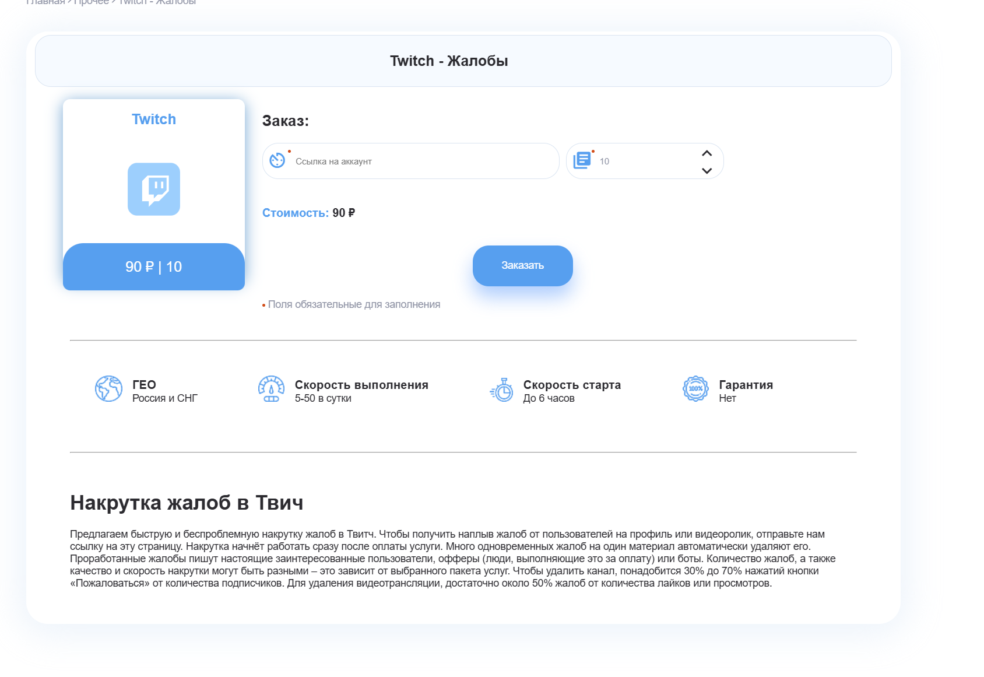This screenshot has height=677, width=984.
Task: Click the speedometer icon for Скорость выполнения
Action: (x=271, y=389)
